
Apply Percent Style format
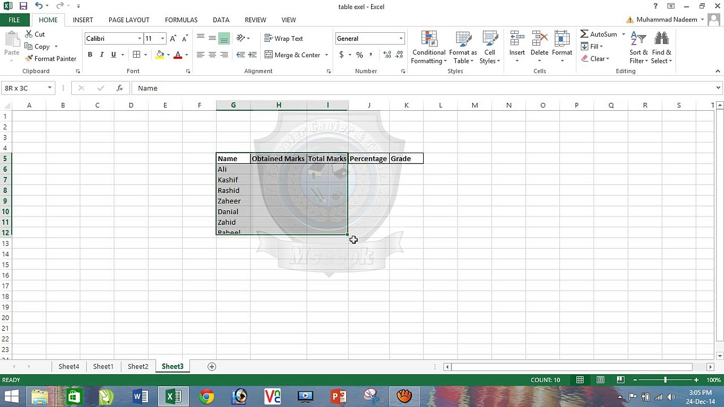[359, 55]
